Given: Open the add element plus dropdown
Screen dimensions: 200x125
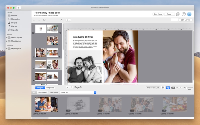Looking at the screenshot, I should 68,20.
